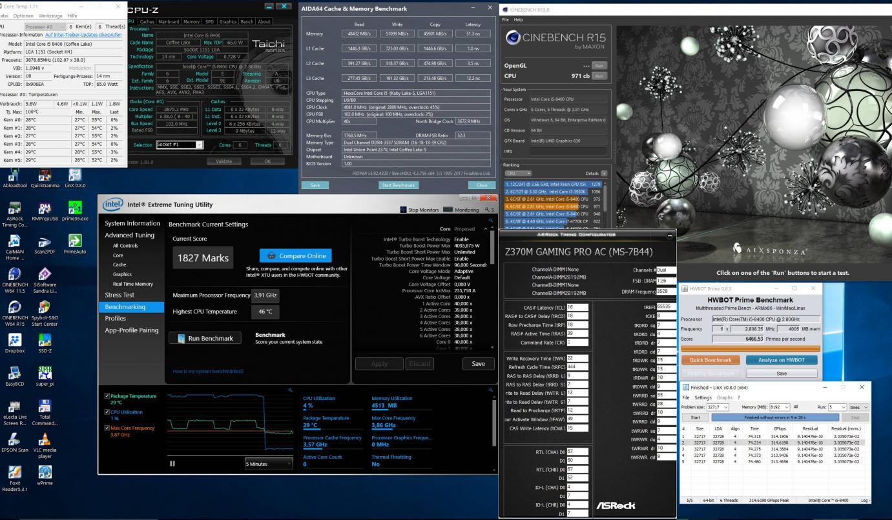Screen dimensions: 892x520
Task: Click LinX finished progress bar
Action: [774, 417]
